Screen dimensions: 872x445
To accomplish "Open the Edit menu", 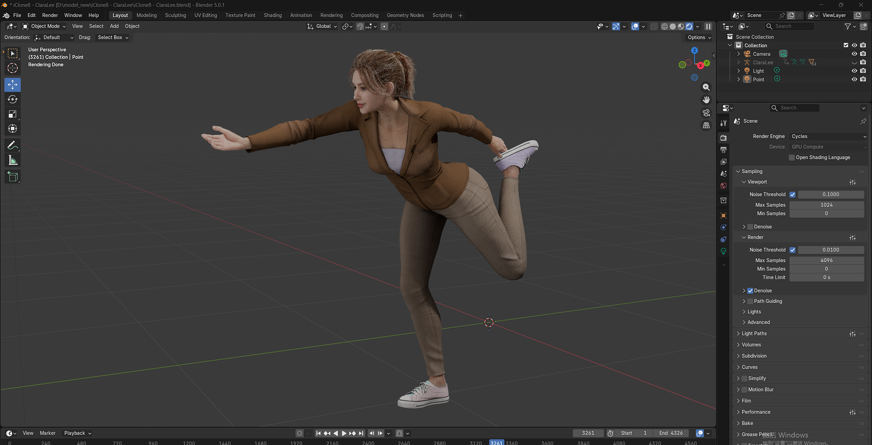I will point(31,15).
